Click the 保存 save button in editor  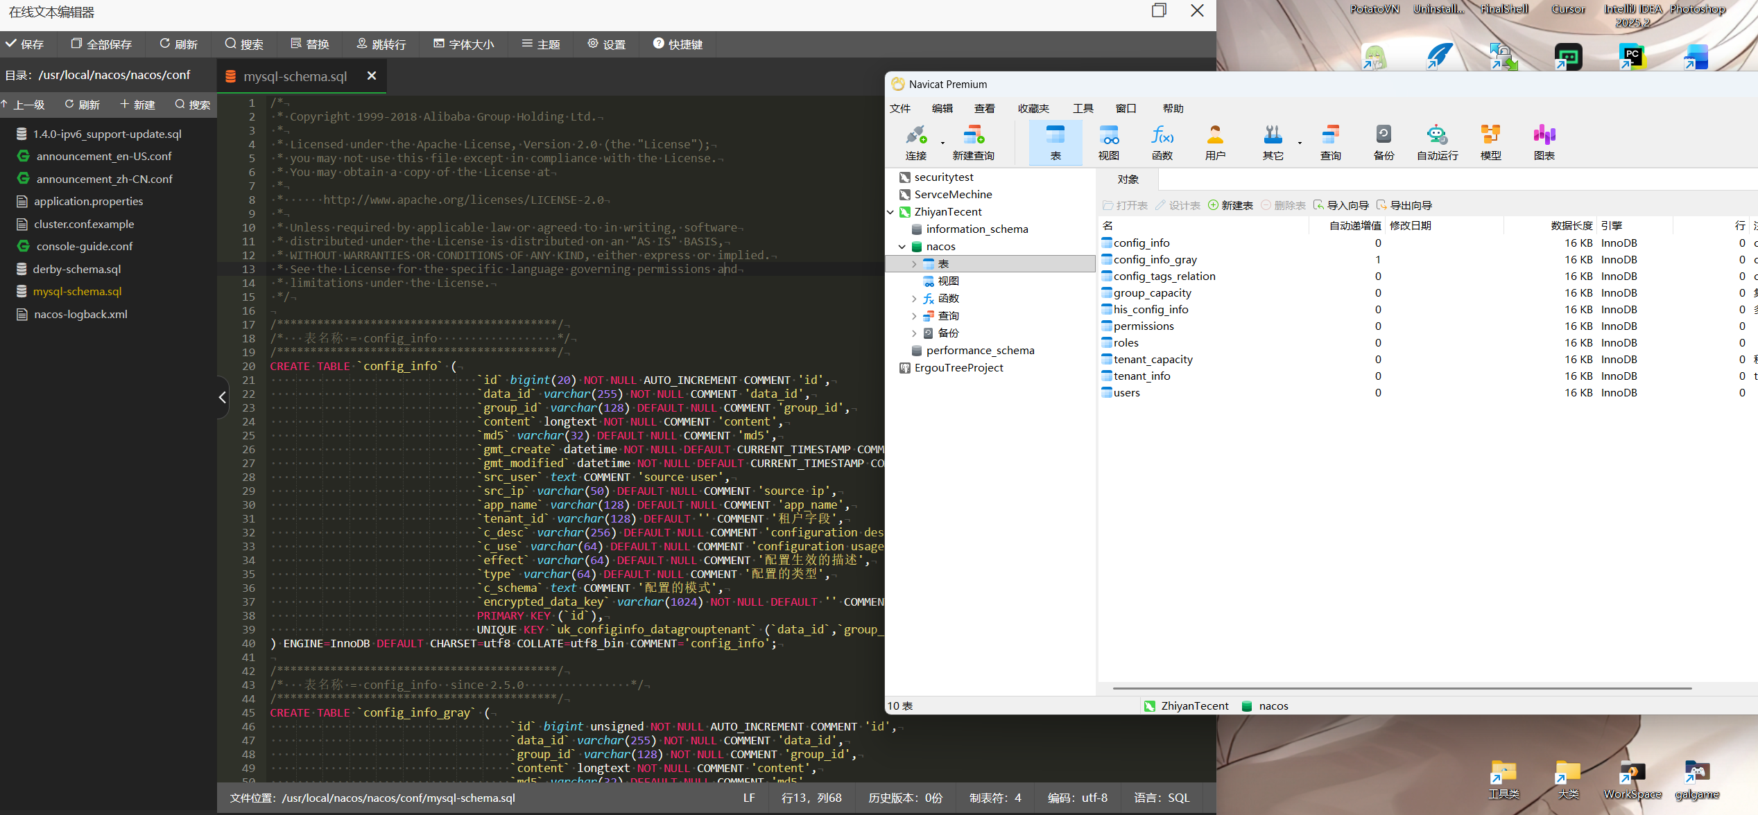pos(25,44)
